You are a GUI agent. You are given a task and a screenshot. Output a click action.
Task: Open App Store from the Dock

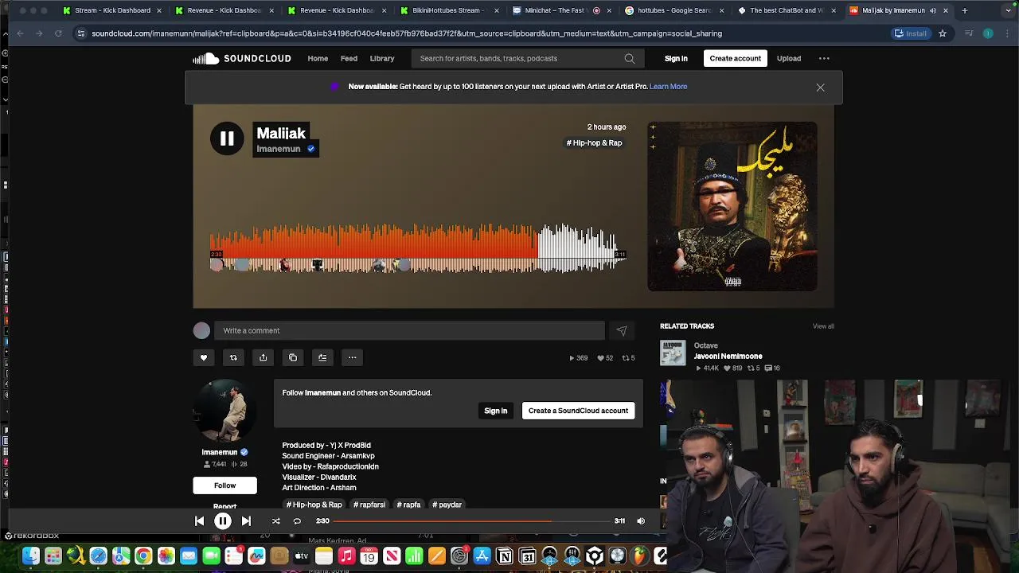(x=482, y=556)
